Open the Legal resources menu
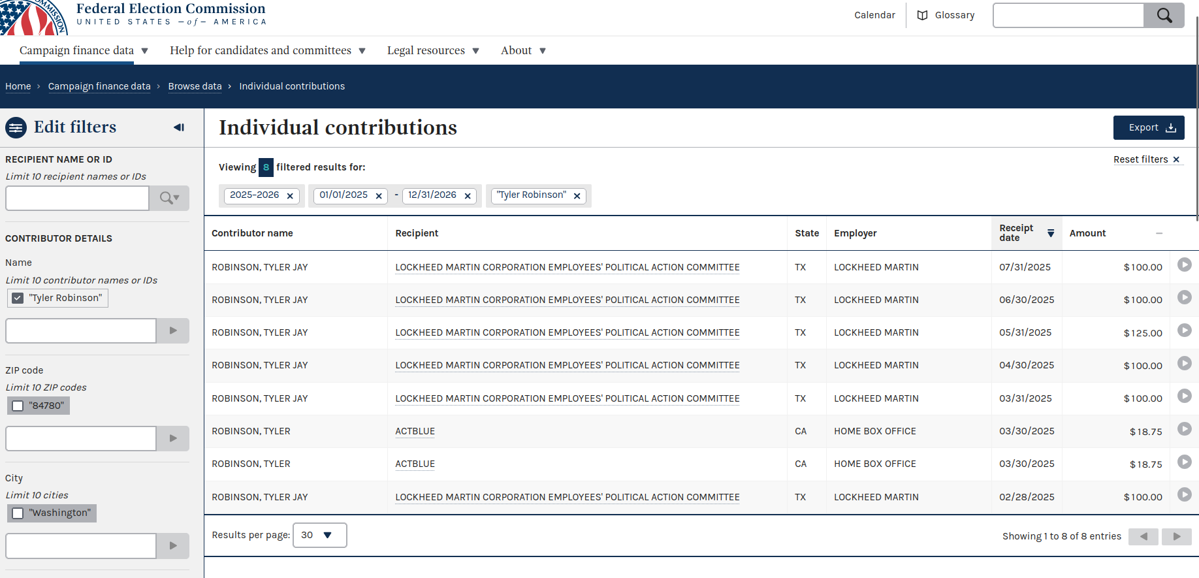This screenshot has width=1199, height=578. tap(433, 50)
